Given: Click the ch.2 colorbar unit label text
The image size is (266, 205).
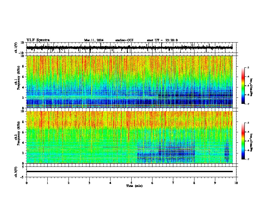Looking at the screenshot, I should [251, 143].
